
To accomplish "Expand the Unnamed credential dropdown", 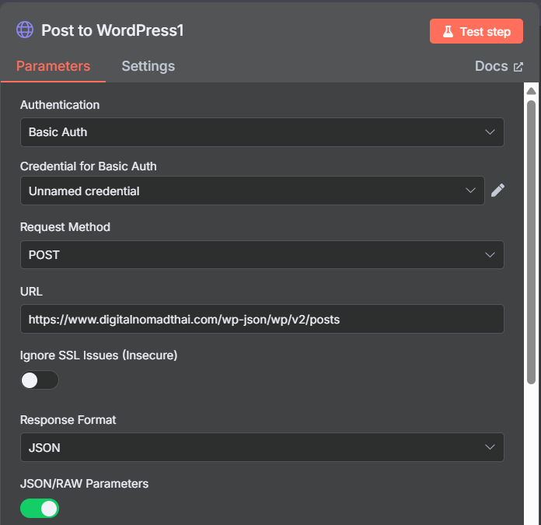I will point(253,191).
